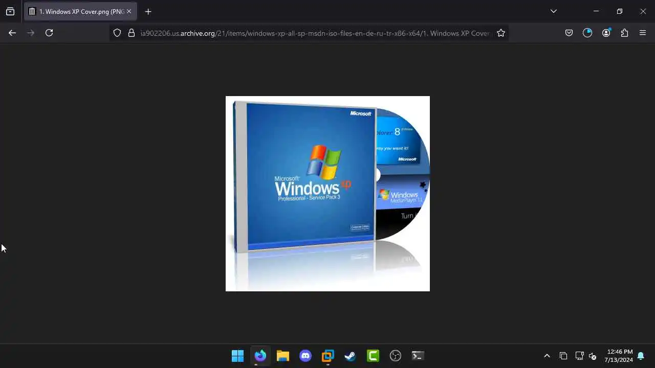
Task: Click the Firefox icon in the taskbar
Action: coord(260,356)
